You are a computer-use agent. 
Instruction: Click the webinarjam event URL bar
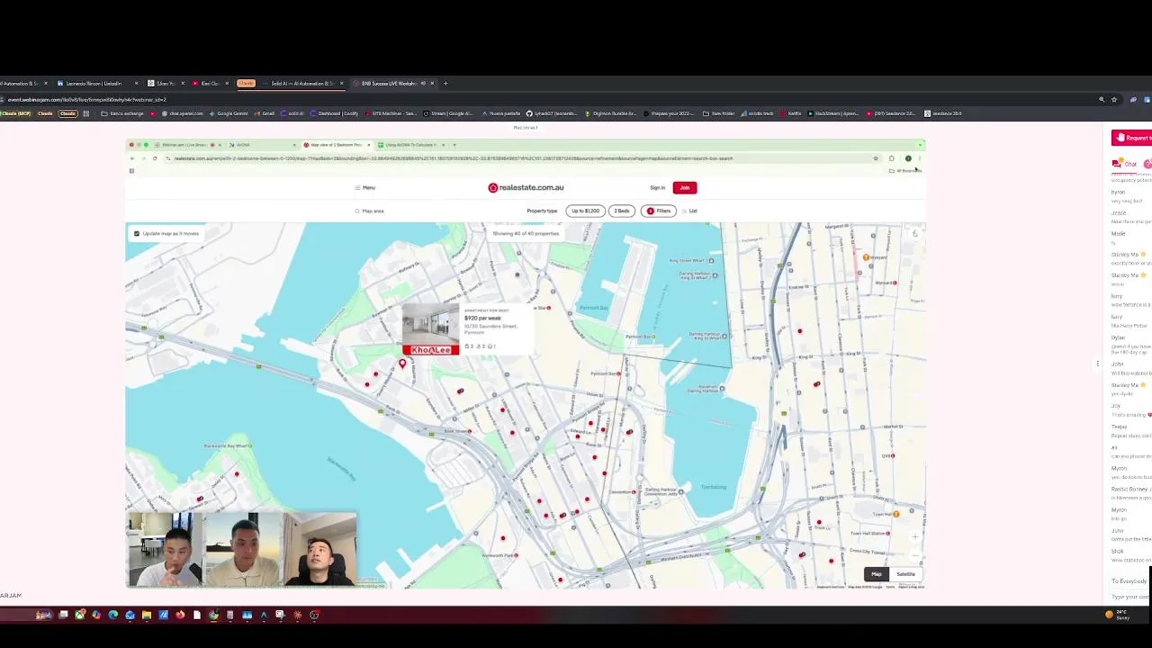pyautogui.click(x=540, y=99)
